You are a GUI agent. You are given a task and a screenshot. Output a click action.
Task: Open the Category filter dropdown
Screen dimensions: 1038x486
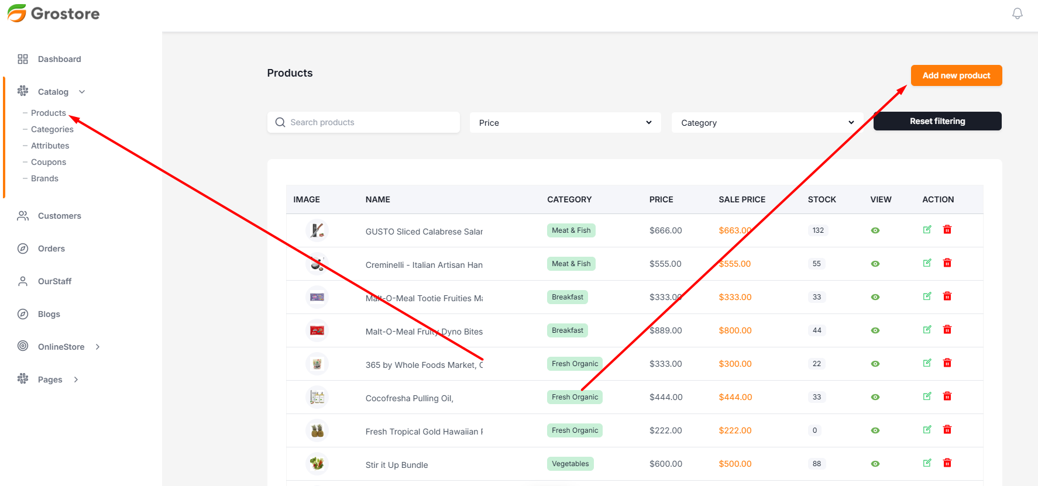click(767, 123)
